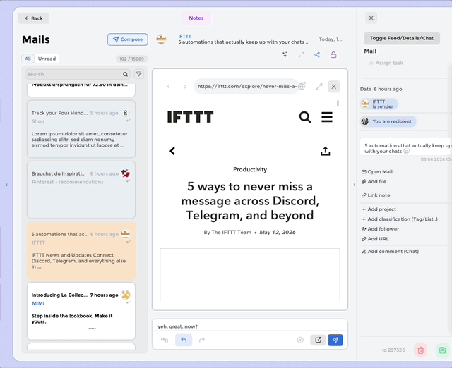The width and height of the screenshot is (452, 368).
Task: Open the IFTTT hamburger menu
Action: 327,117
